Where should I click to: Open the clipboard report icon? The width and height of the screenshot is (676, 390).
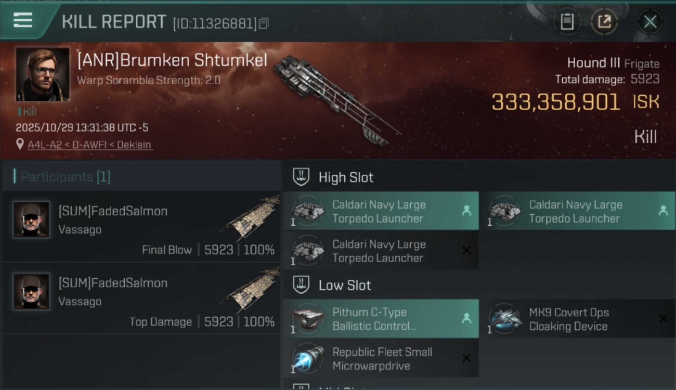point(567,22)
